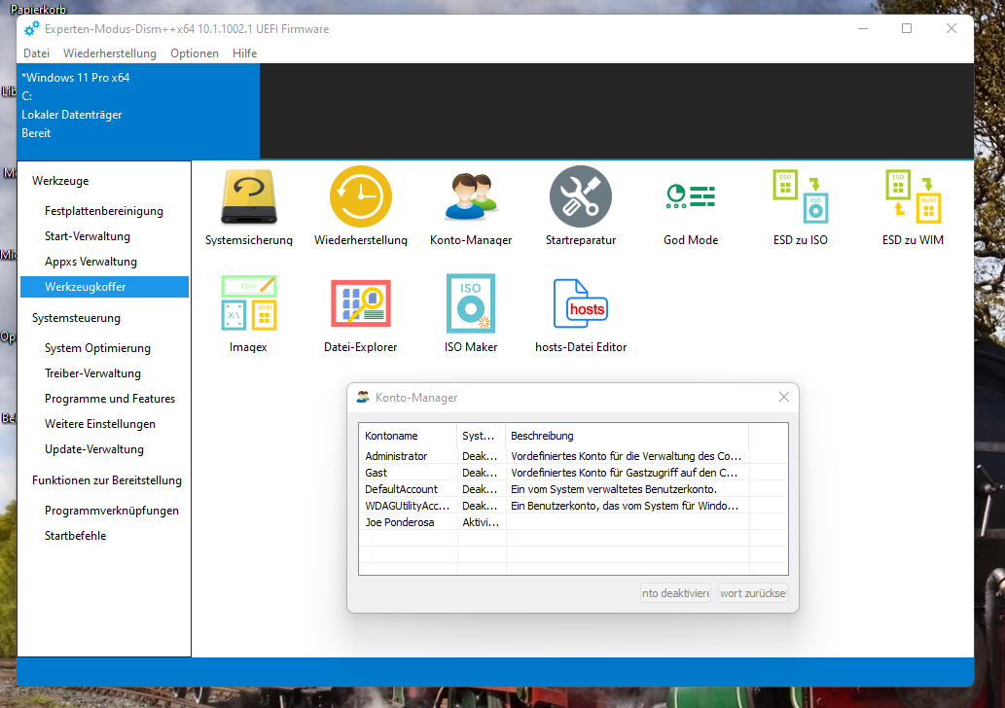
Task: Click the Funktionen zur Bereitstellung header
Action: pyautogui.click(x=106, y=480)
